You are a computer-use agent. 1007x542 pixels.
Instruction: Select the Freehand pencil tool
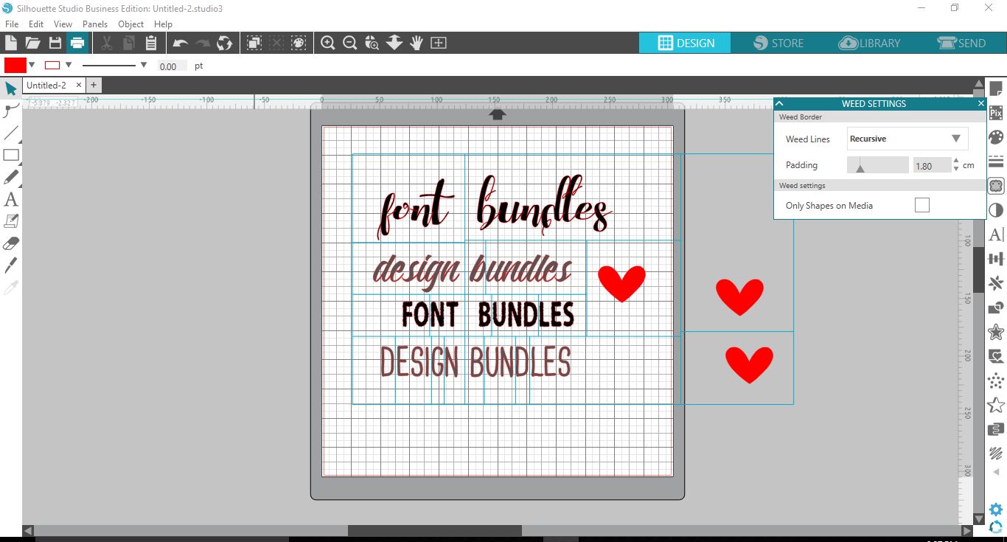[11, 178]
